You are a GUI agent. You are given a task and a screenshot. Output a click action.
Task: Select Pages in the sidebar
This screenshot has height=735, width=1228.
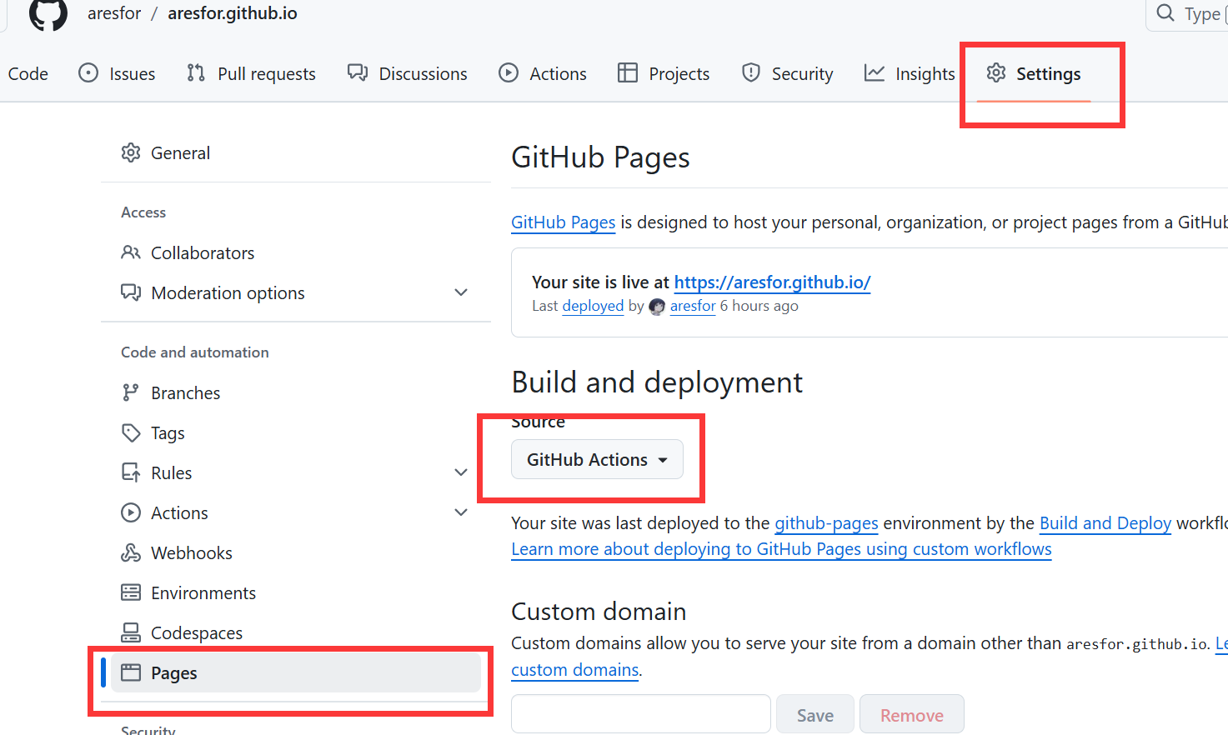[295, 672]
